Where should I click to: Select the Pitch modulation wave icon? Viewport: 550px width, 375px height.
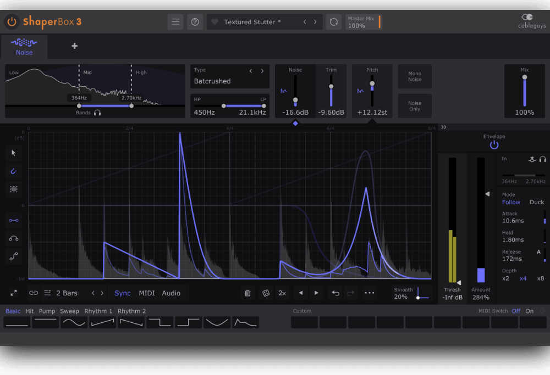pos(361,91)
